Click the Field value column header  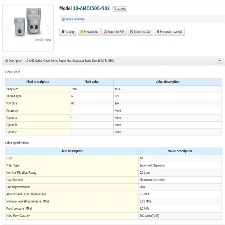92,82
